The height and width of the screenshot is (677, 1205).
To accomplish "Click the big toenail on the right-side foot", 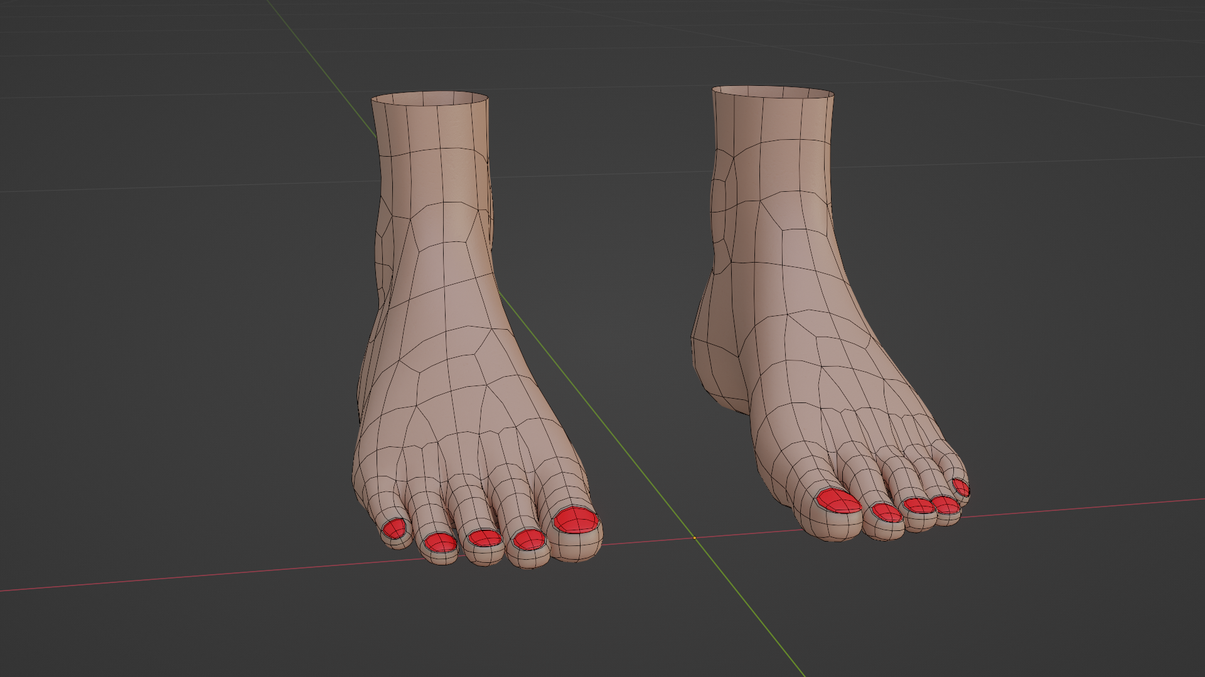I will coord(838,501).
